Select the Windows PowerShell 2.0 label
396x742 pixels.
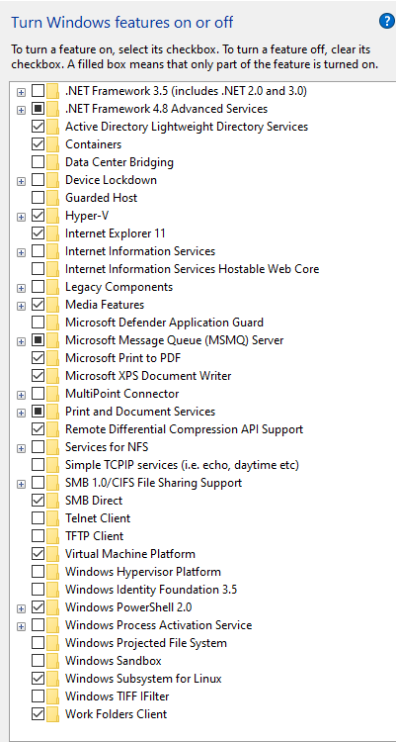tap(128, 607)
